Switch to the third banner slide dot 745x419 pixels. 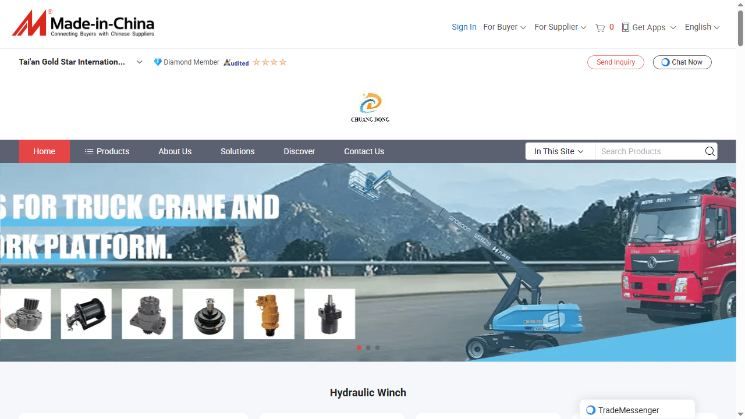tap(377, 348)
